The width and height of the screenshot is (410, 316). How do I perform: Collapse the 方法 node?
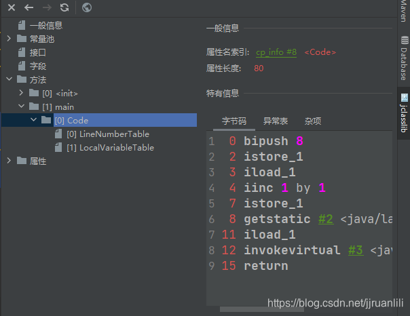click(x=9, y=79)
